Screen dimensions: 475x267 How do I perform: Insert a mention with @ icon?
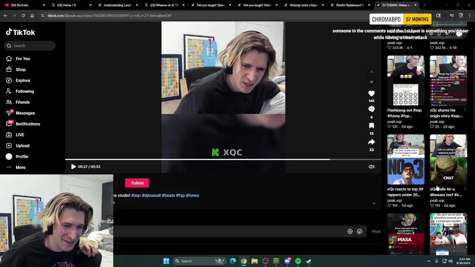click(350, 231)
